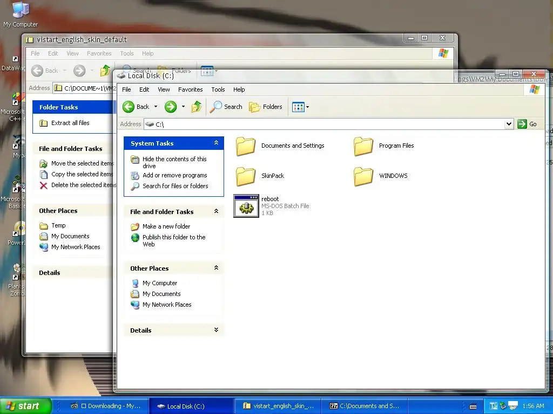The image size is (553, 414).
Task: Switch to 7-Zip C:\Documents and S... taskbar button
Action: pos(365,406)
